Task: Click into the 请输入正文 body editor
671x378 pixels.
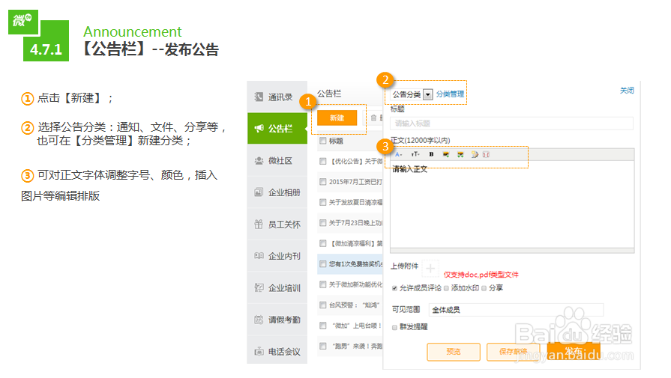Action: point(512,204)
